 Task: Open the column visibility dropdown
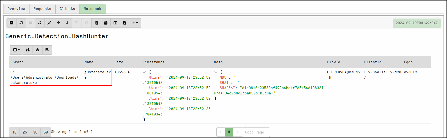[17, 50]
